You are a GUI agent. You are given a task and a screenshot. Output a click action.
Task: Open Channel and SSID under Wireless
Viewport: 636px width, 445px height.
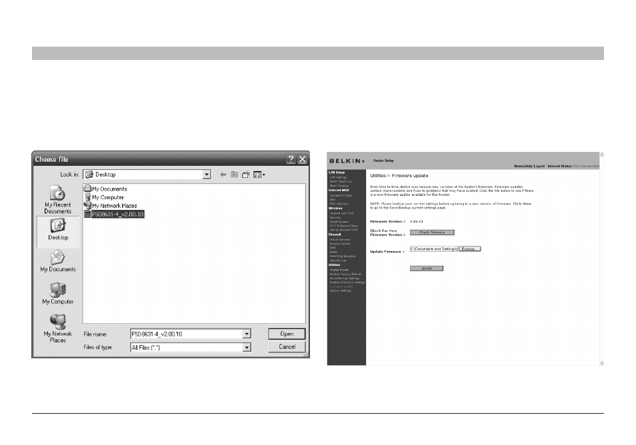tap(341, 213)
